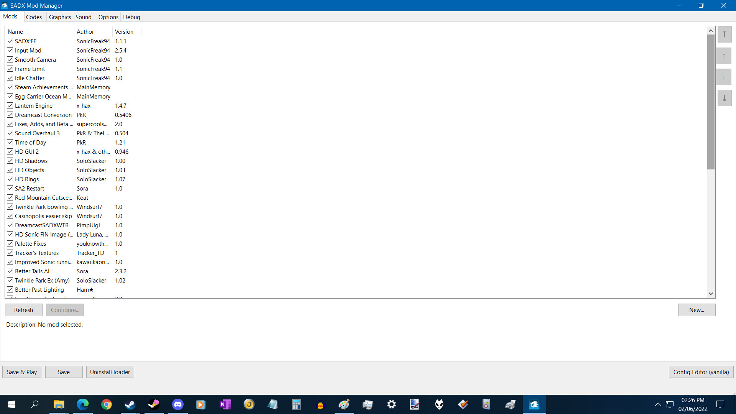Switch to the Codes tab

[x=34, y=17]
